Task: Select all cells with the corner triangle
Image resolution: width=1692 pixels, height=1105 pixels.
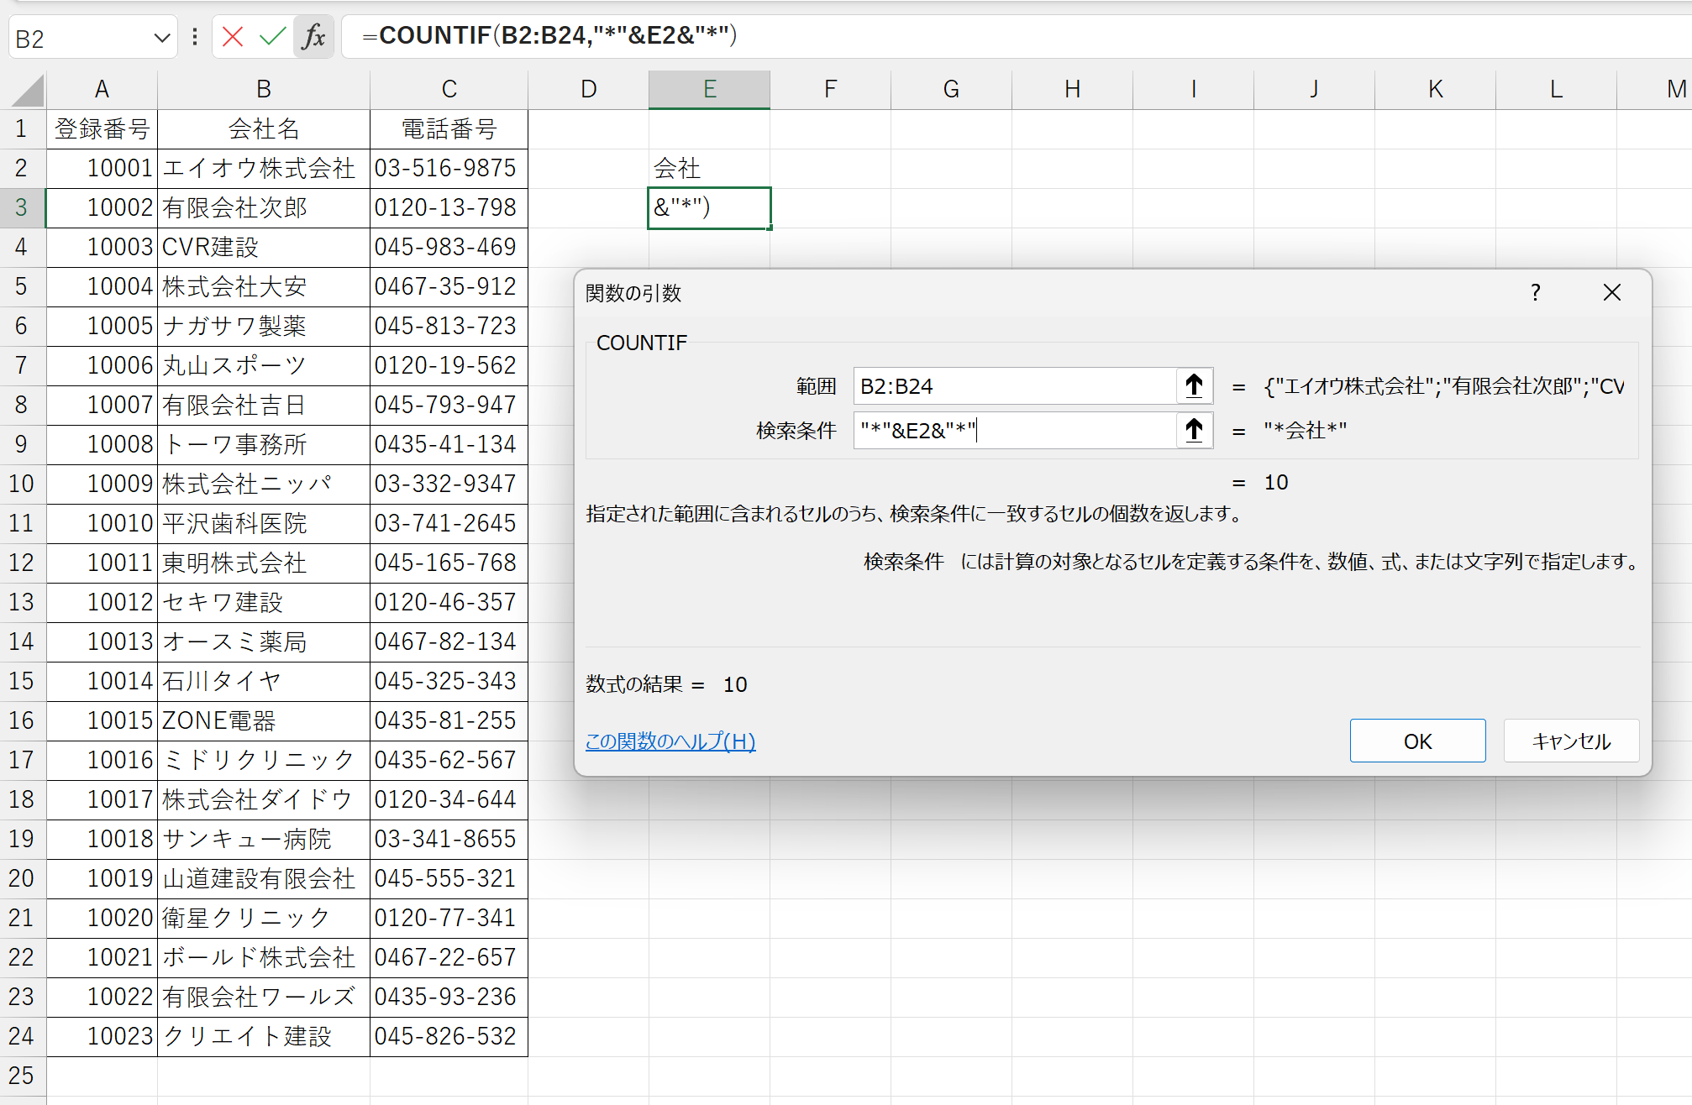Action: (27, 90)
